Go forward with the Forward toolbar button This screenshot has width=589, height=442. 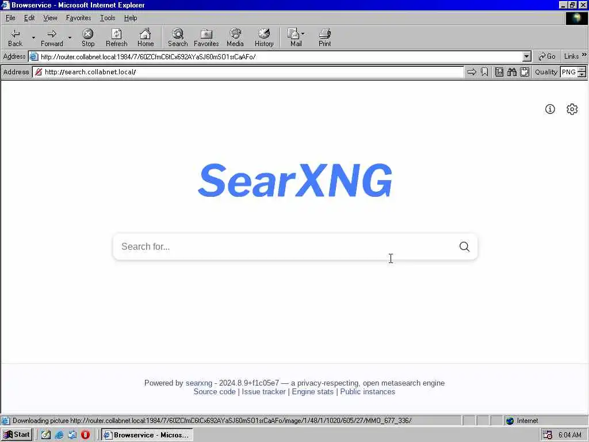coord(52,38)
